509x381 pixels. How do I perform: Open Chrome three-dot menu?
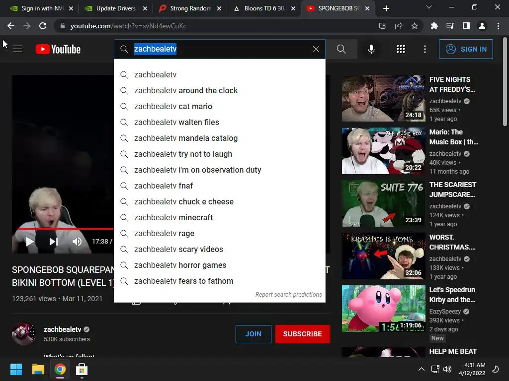[498, 26]
